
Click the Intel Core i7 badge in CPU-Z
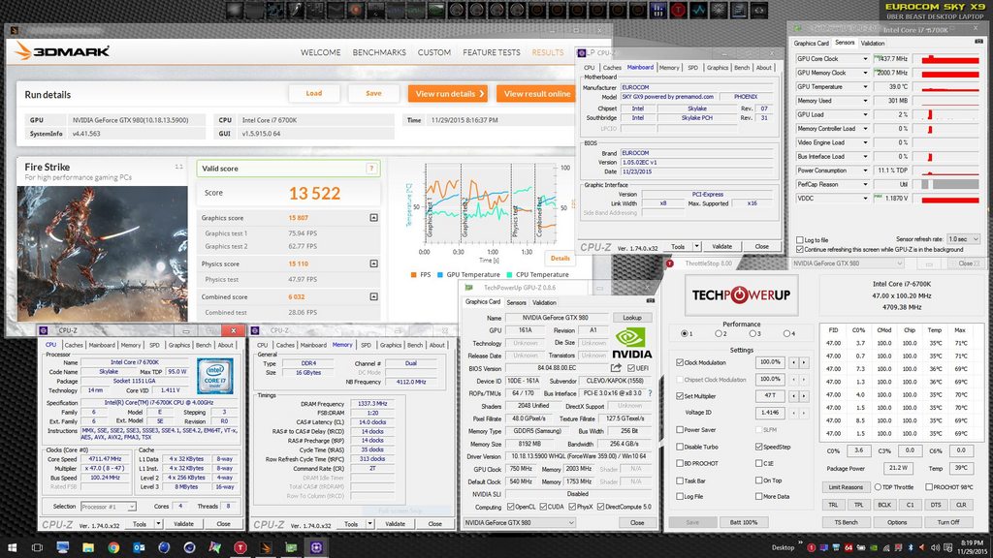click(214, 375)
